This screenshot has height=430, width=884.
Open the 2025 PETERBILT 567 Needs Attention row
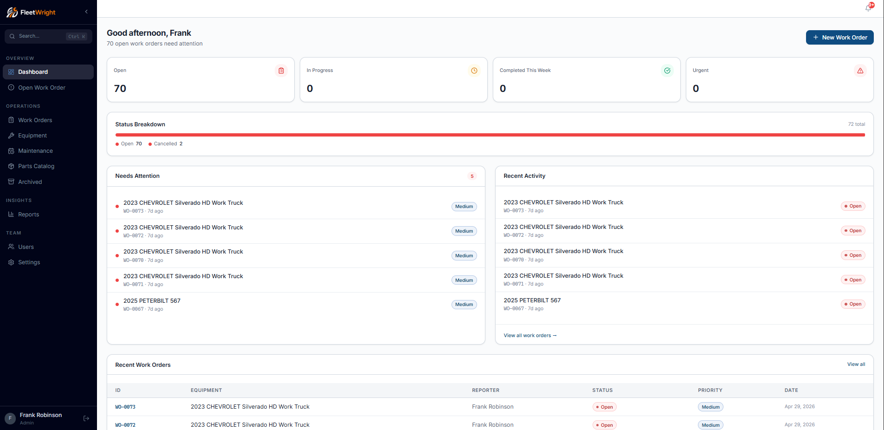296,305
